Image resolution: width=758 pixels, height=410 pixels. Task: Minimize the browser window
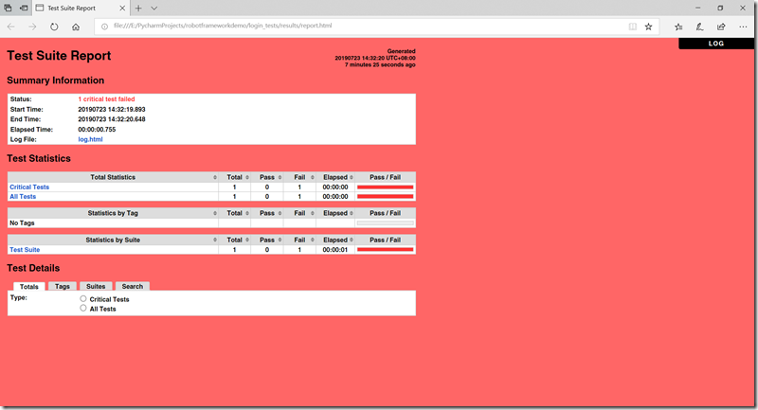pos(697,9)
